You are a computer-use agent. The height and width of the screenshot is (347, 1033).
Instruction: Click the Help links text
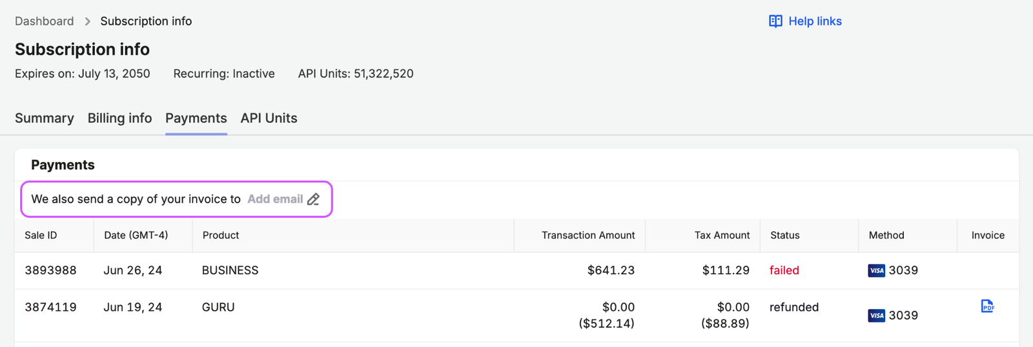click(x=815, y=21)
